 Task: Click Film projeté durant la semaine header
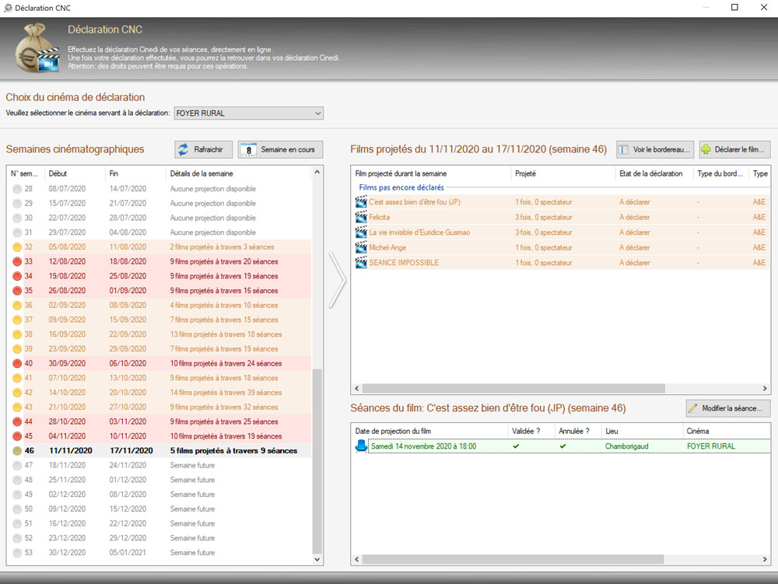431,173
